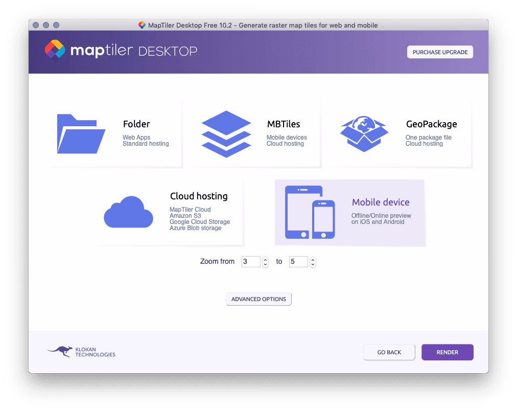This screenshot has width=517, height=411.
Task: Increase the Zoom to value
Action: pos(313,259)
